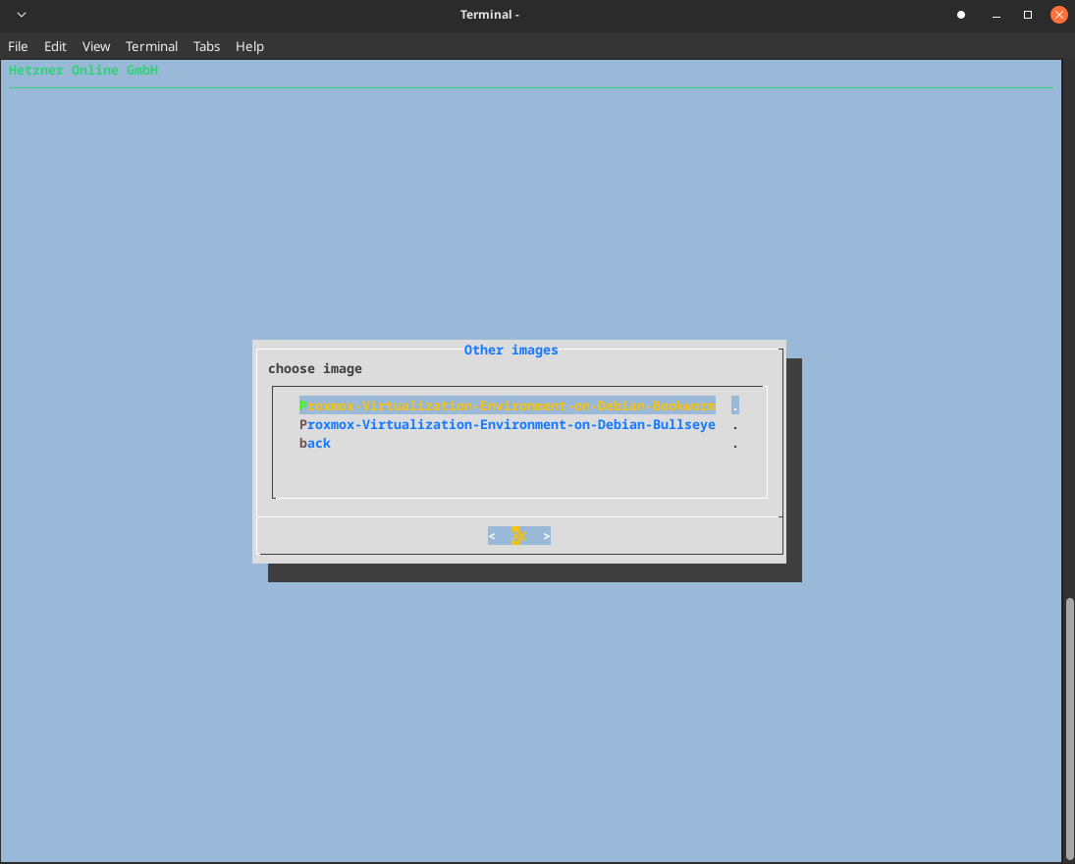
Task: Click the Other images dialog title
Action: click(x=511, y=350)
